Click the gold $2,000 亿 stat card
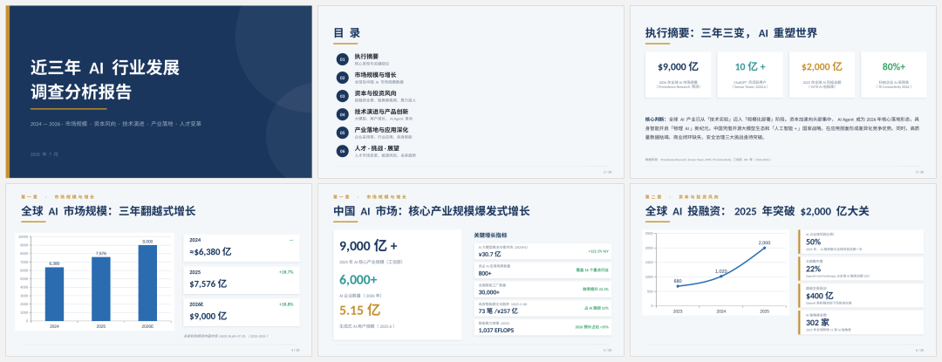The image size is (942, 362). tap(822, 74)
